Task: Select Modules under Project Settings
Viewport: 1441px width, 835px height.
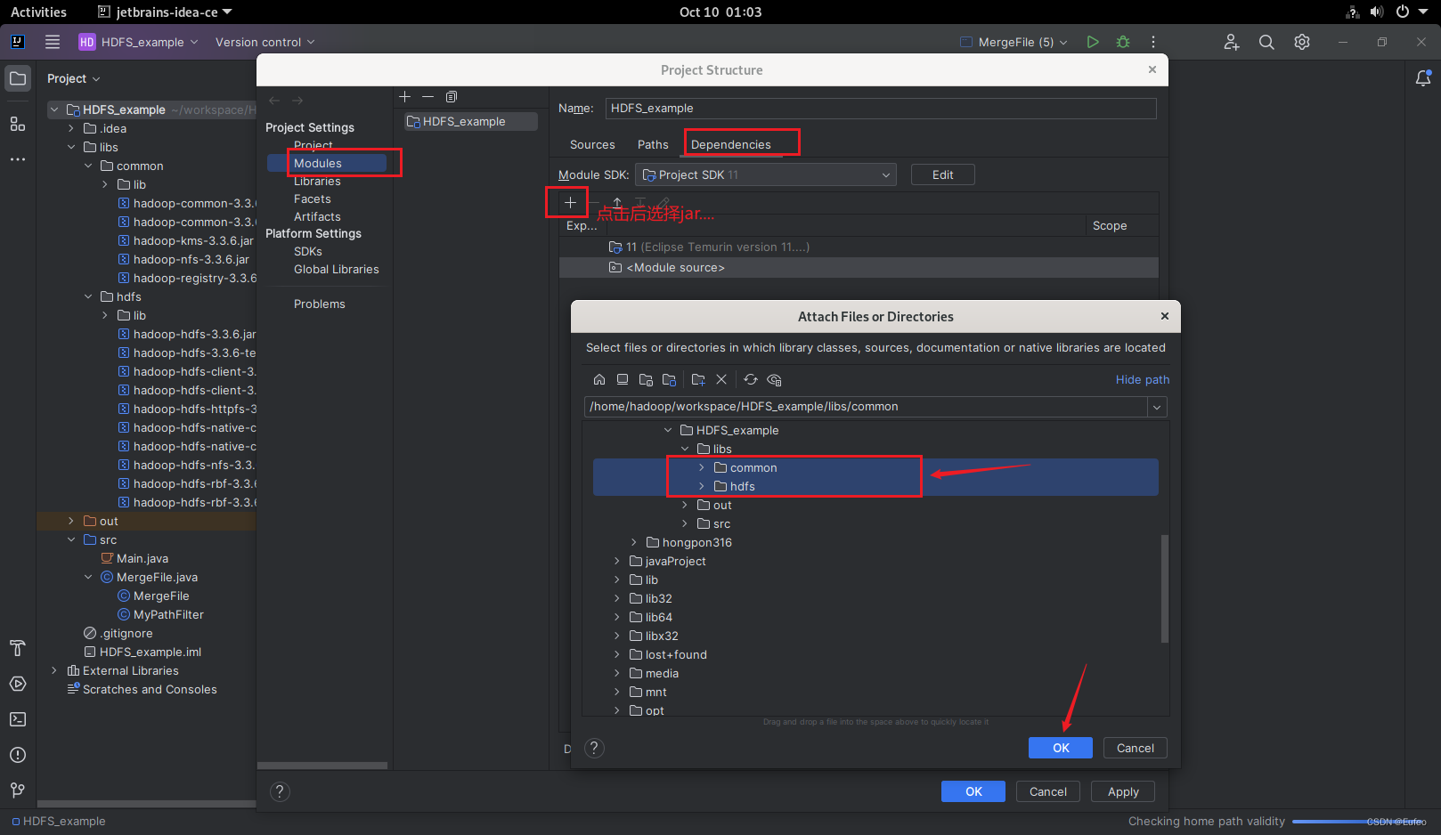Action: pos(318,163)
